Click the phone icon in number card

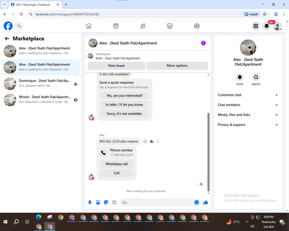(103, 152)
